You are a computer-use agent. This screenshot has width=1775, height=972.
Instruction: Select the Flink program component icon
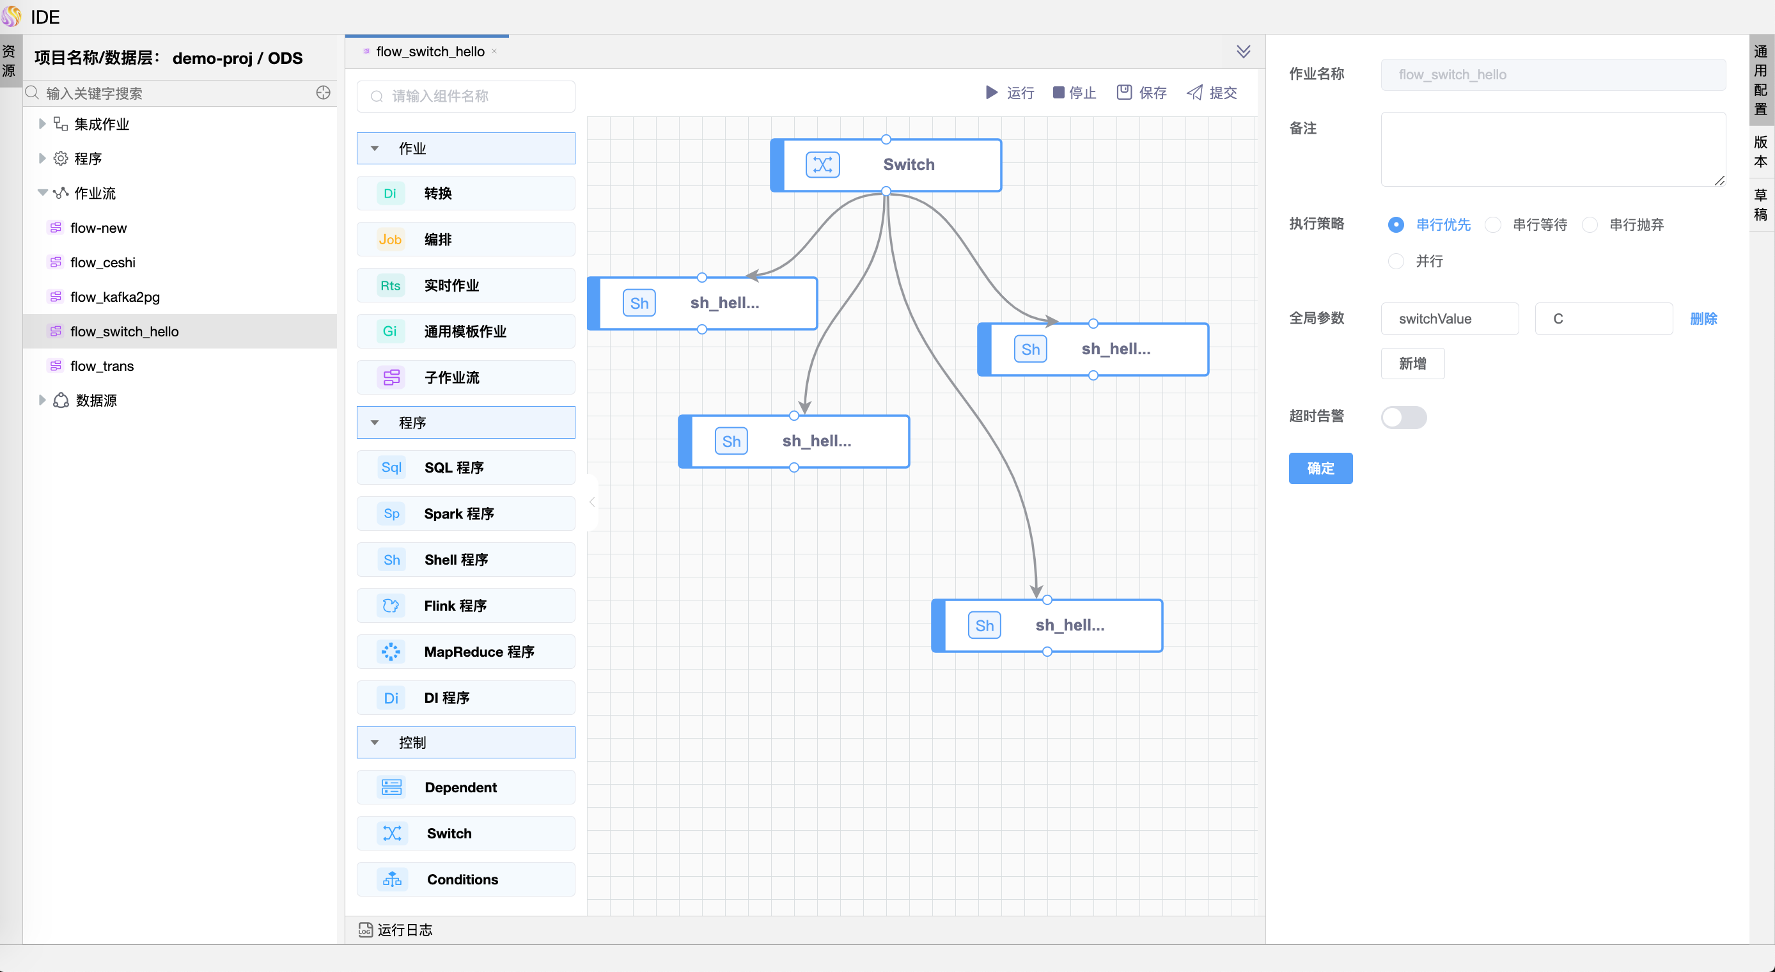pyautogui.click(x=391, y=605)
